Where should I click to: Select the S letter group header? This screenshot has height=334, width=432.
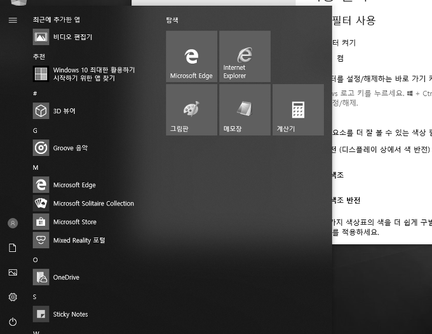[x=34, y=296]
